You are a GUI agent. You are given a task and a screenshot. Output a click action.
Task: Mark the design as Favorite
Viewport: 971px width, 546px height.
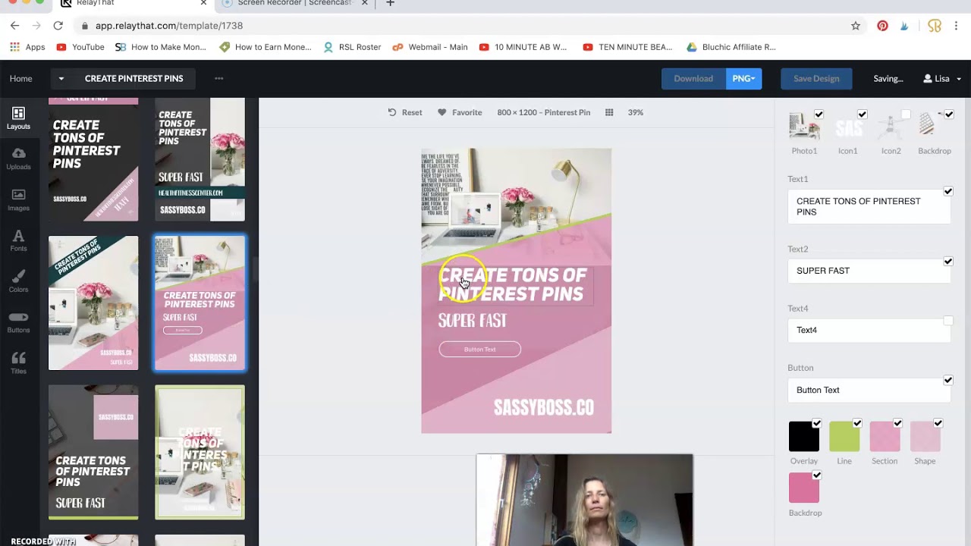pyautogui.click(x=460, y=112)
